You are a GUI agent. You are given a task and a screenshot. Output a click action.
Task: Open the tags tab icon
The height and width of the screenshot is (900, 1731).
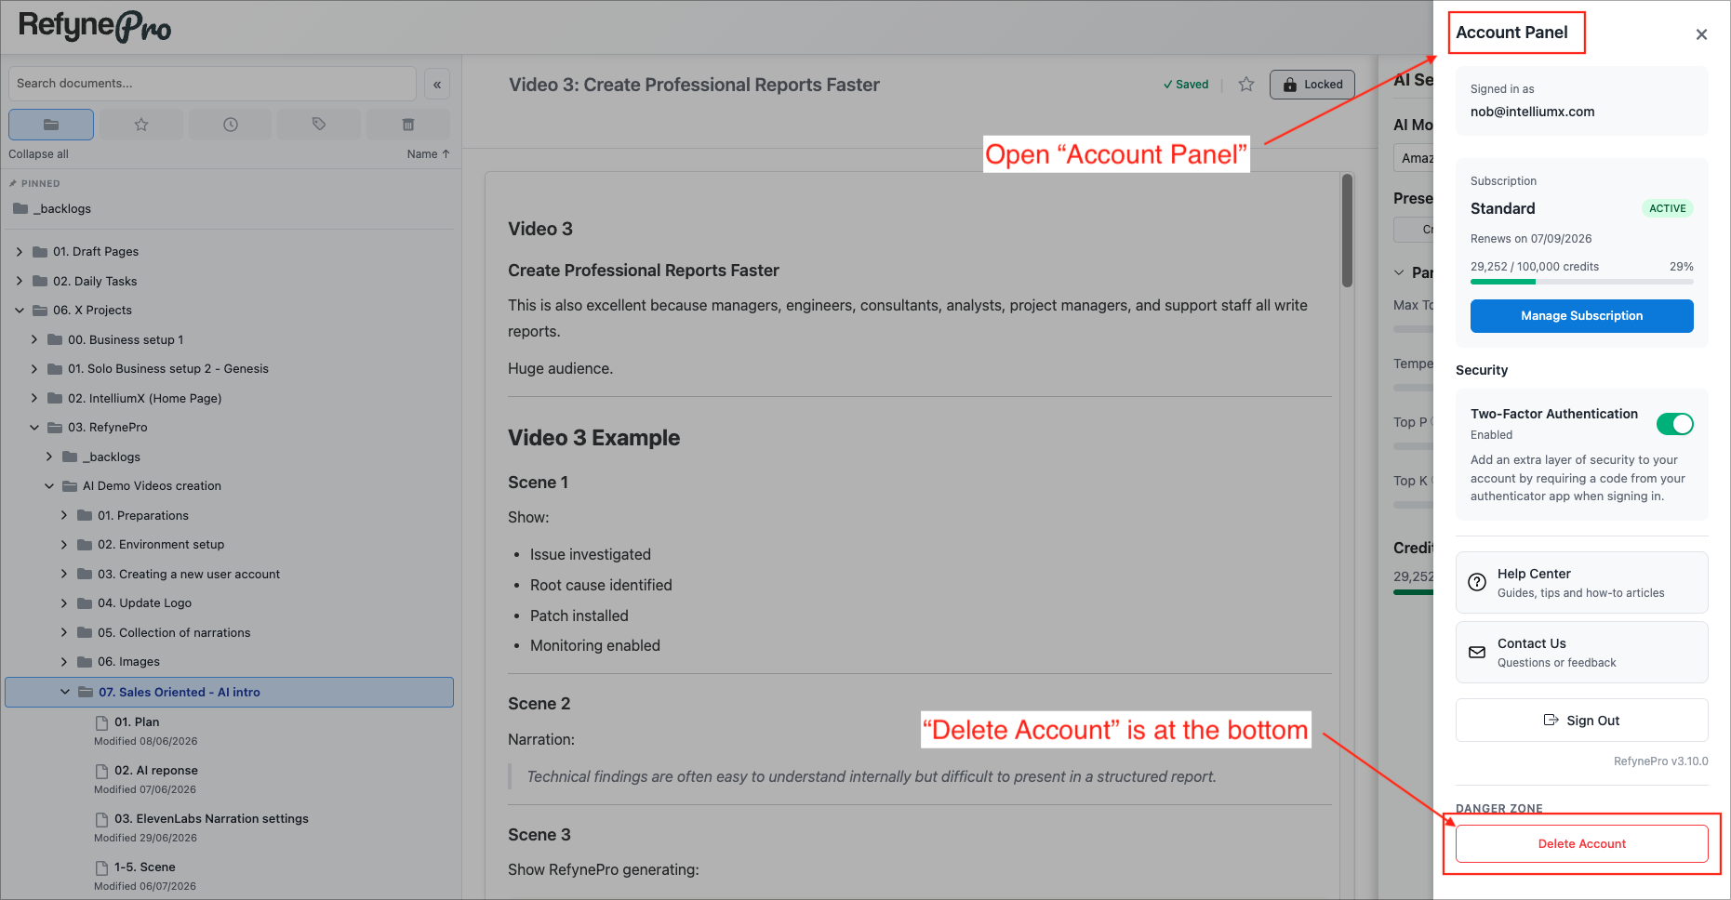319,125
